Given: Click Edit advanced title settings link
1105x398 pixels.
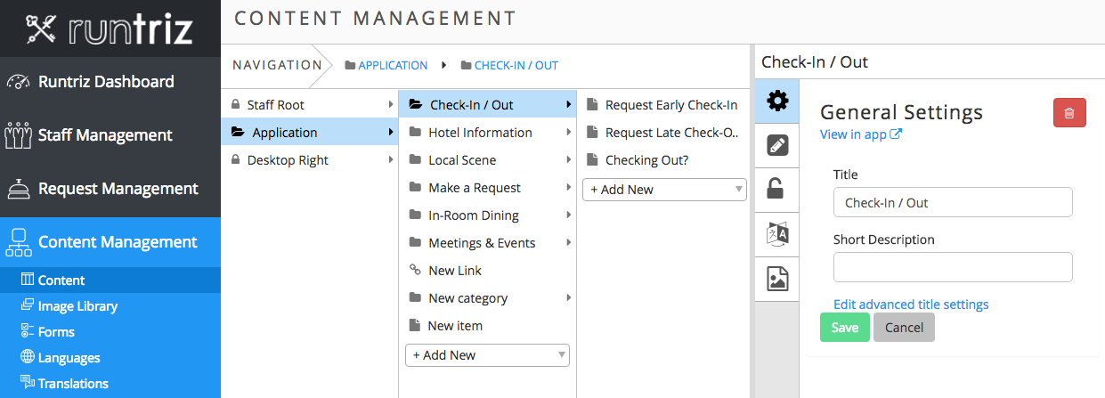Looking at the screenshot, I should (911, 305).
